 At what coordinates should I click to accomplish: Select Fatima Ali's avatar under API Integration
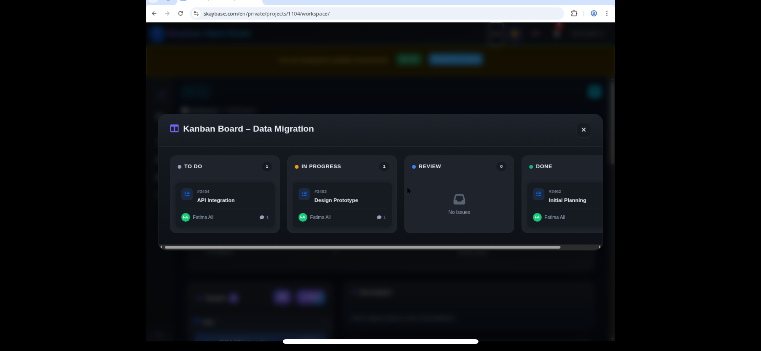185,217
